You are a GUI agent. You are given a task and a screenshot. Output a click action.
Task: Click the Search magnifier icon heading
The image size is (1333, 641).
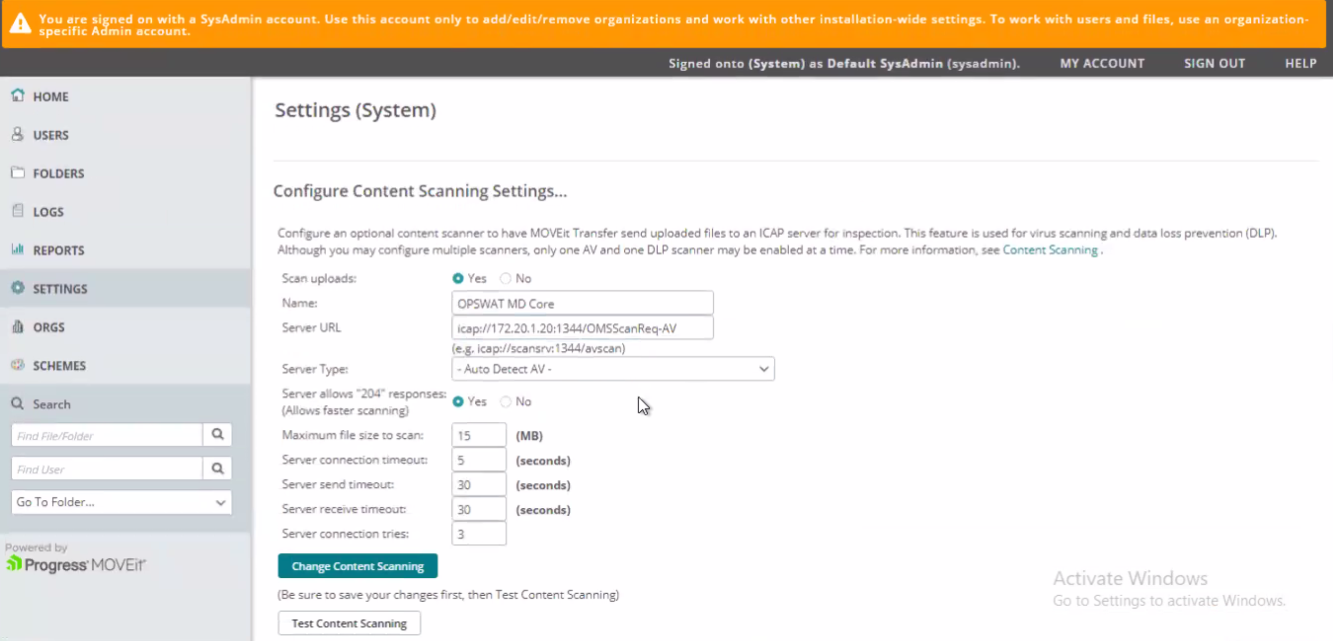click(x=17, y=403)
